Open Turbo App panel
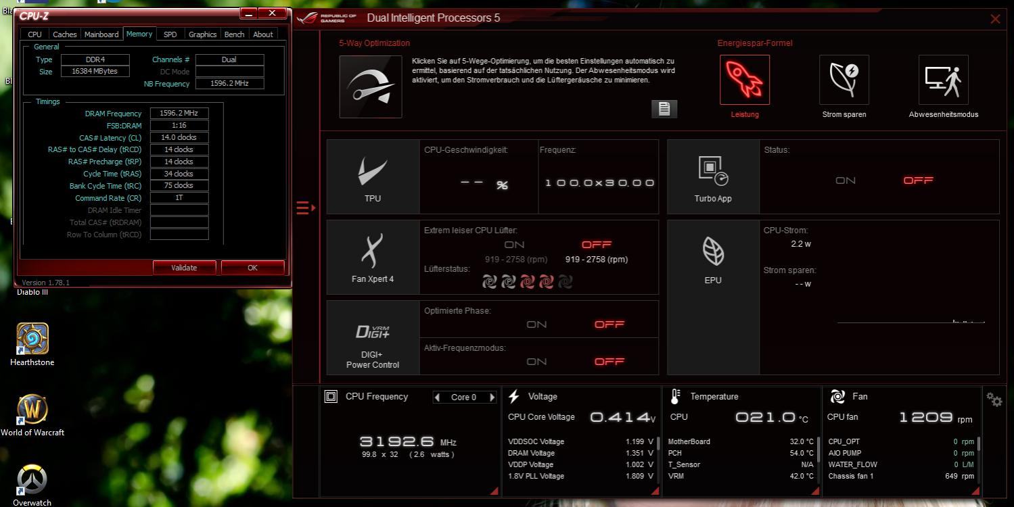The width and height of the screenshot is (1014, 507). (x=713, y=177)
